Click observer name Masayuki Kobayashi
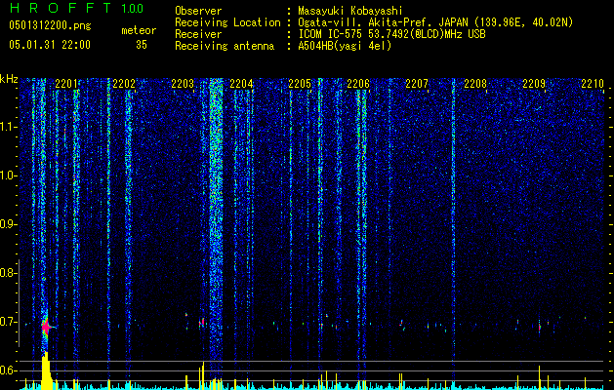 click(350, 11)
